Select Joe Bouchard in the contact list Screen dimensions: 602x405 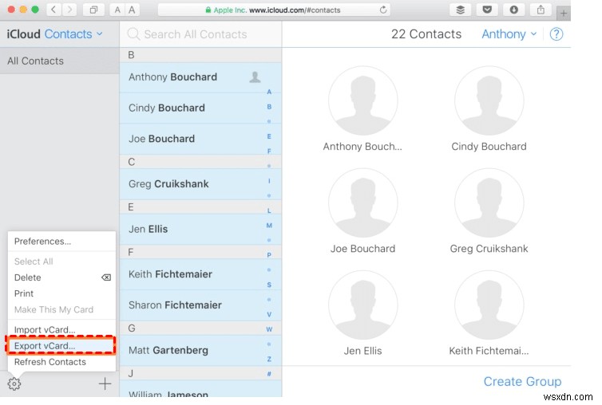click(x=200, y=139)
